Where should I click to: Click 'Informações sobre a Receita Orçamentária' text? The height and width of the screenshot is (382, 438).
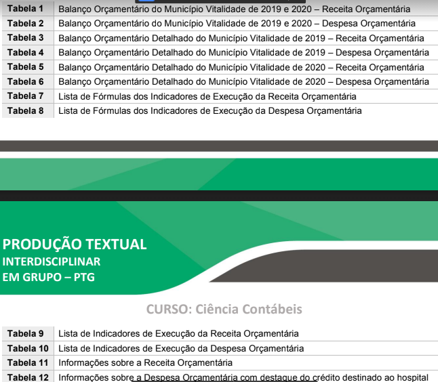pos(145,363)
